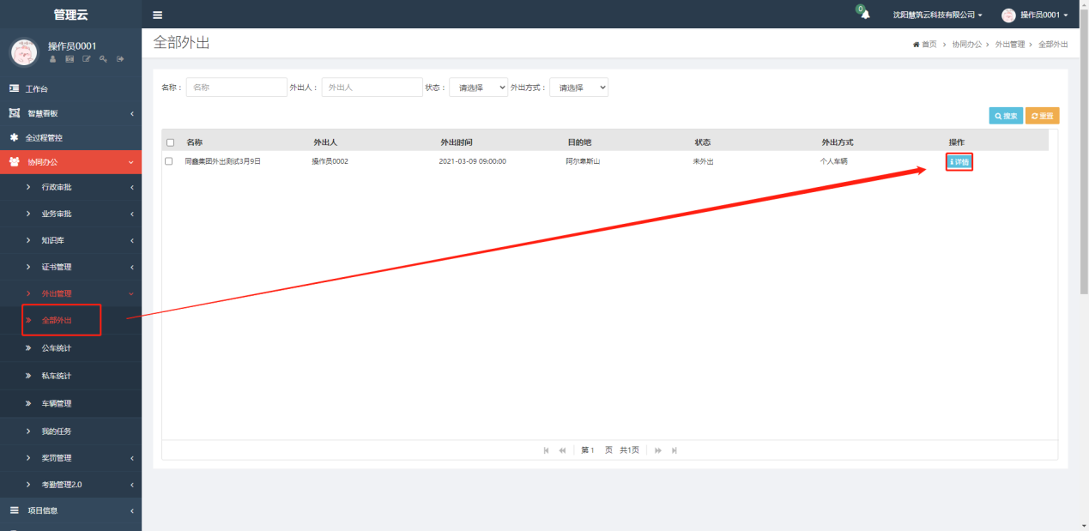This screenshot has height=531, width=1089.
Task: Expand the 业务审批 submenu
Action: click(x=132, y=214)
